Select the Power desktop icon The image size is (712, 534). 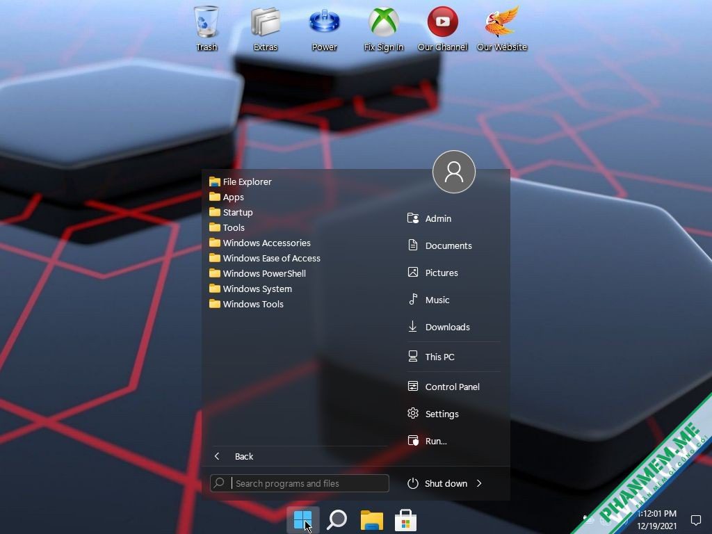(x=324, y=28)
